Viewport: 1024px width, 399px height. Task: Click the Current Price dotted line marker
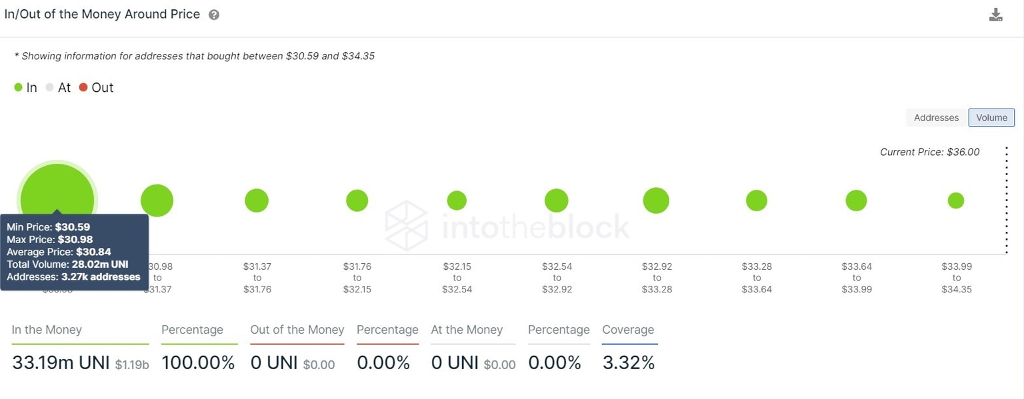1006,200
